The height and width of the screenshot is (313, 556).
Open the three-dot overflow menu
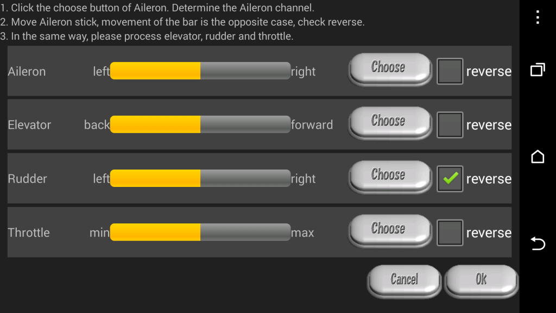point(538,17)
